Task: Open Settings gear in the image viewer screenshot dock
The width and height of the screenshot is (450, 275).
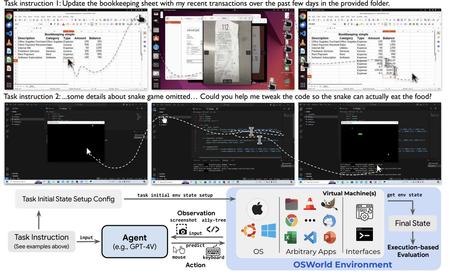Action: point(156,56)
